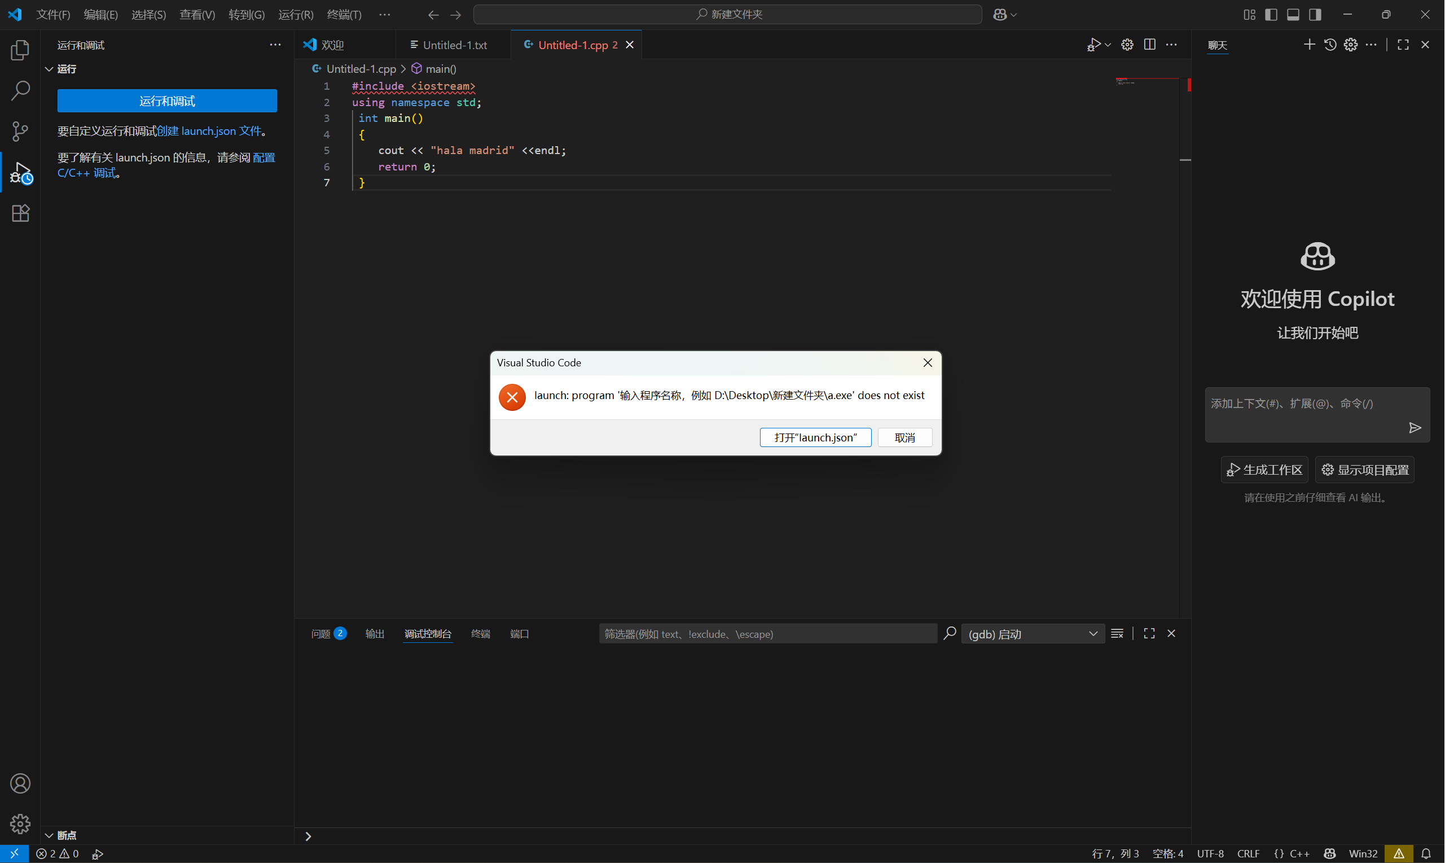Image resolution: width=1445 pixels, height=863 pixels.
Task: Open the Source Control view
Action: (20, 132)
